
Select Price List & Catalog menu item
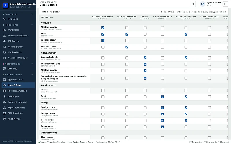click(x=18, y=91)
